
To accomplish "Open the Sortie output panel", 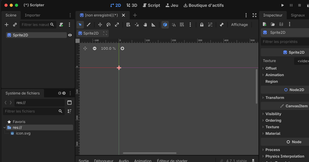I will click(x=84, y=161).
